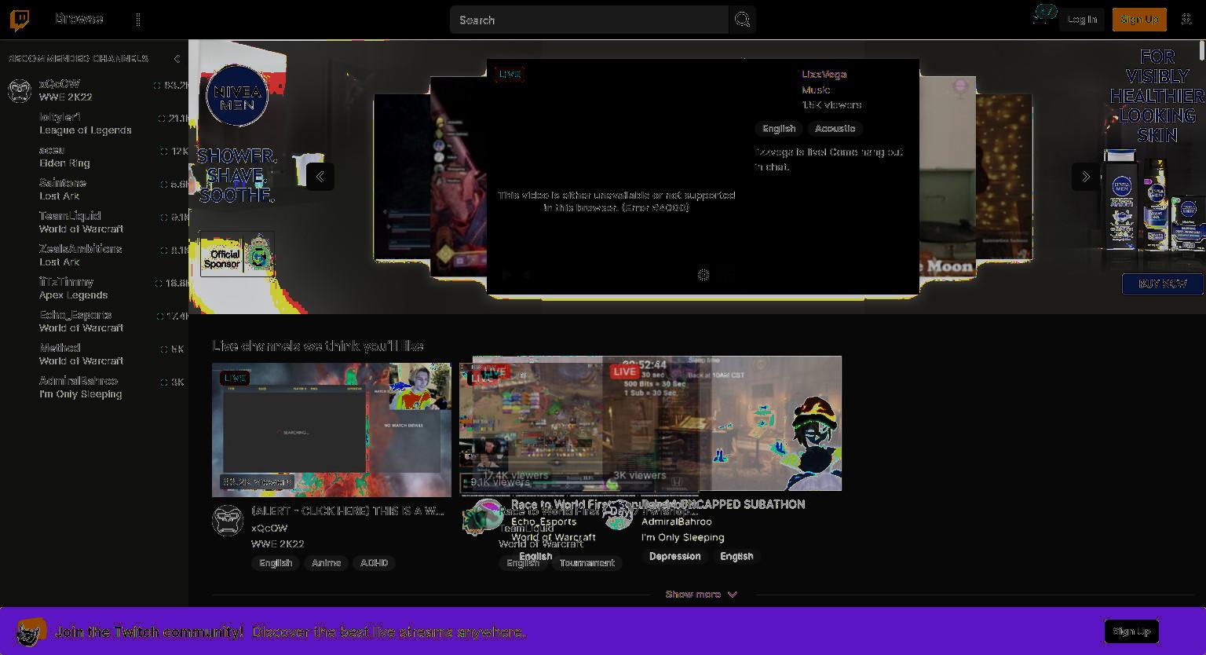Click Twitch mascot icon in purple banner
Viewport: 1206px width, 655px height.
tap(31, 632)
